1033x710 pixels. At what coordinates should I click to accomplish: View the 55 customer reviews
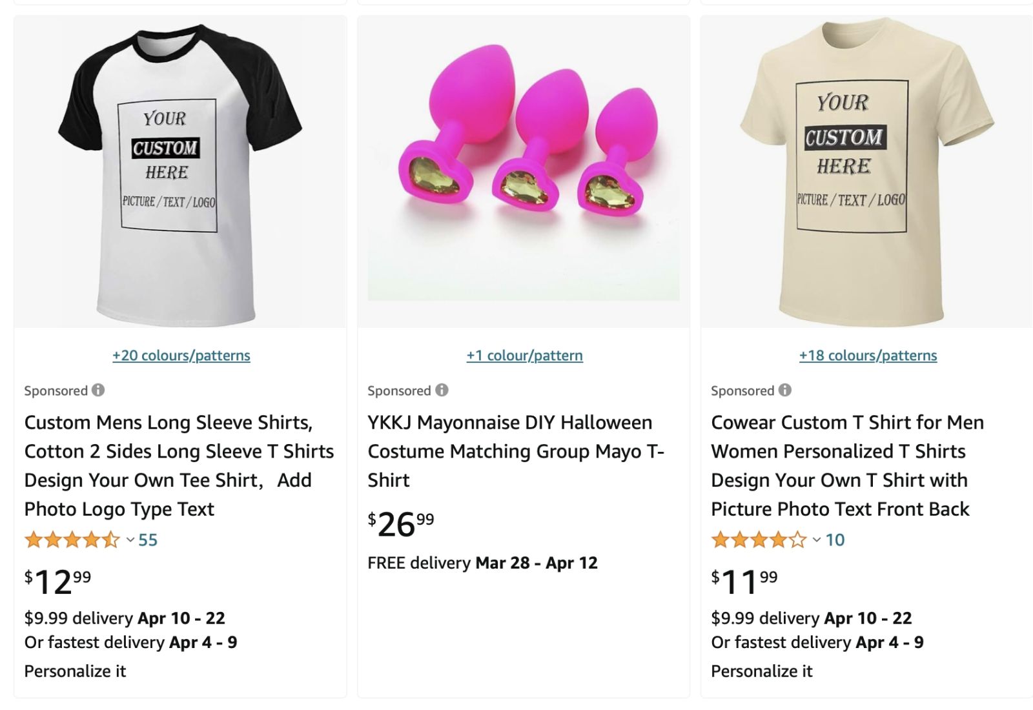148,540
